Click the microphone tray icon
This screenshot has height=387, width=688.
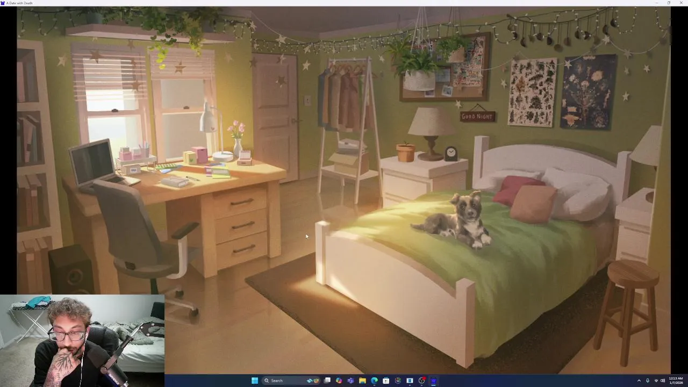point(648,381)
